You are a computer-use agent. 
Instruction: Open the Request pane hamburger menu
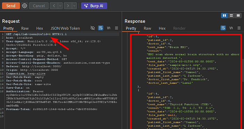coord(116,28)
